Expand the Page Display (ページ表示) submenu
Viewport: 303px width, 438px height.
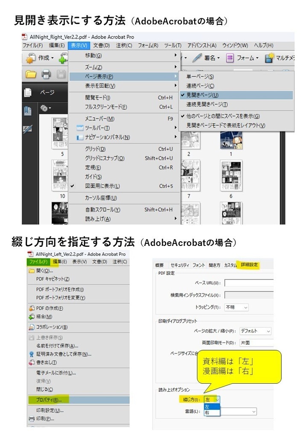coord(124,77)
